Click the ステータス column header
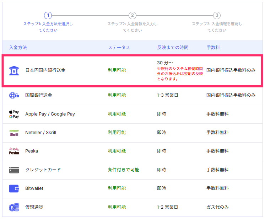 click(x=119, y=48)
